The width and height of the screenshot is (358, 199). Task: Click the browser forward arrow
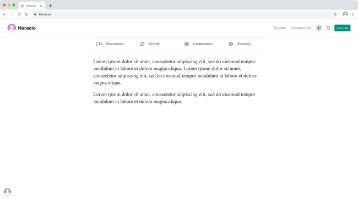12,14
